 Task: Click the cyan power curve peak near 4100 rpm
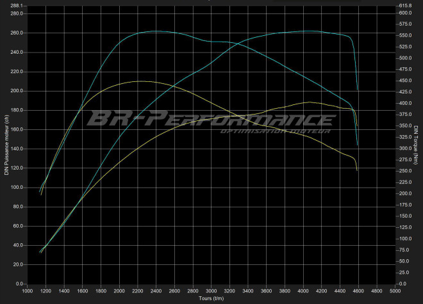pyautogui.click(x=310, y=31)
